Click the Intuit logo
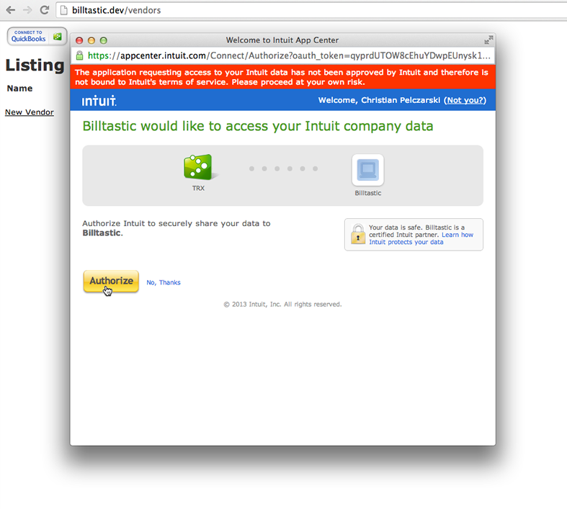The height and width of the screenshot is (509, 567). coord(99,101)
